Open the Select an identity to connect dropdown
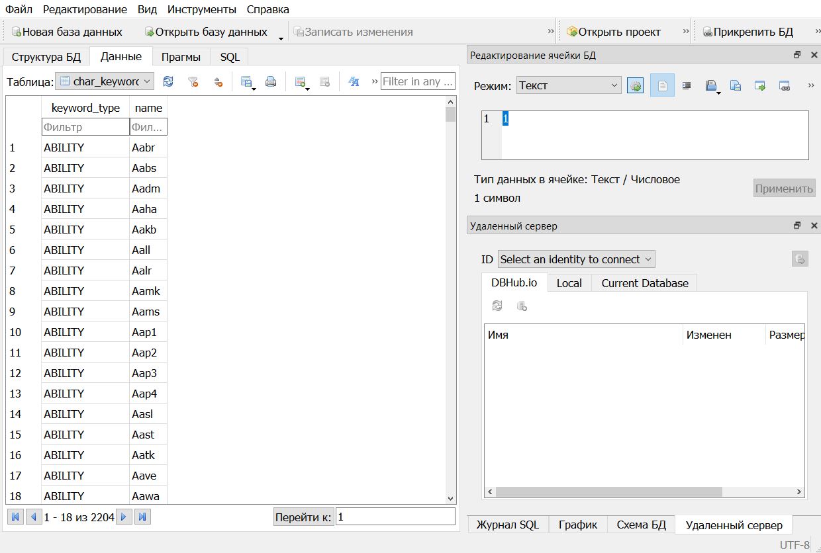 coord(576,259)
